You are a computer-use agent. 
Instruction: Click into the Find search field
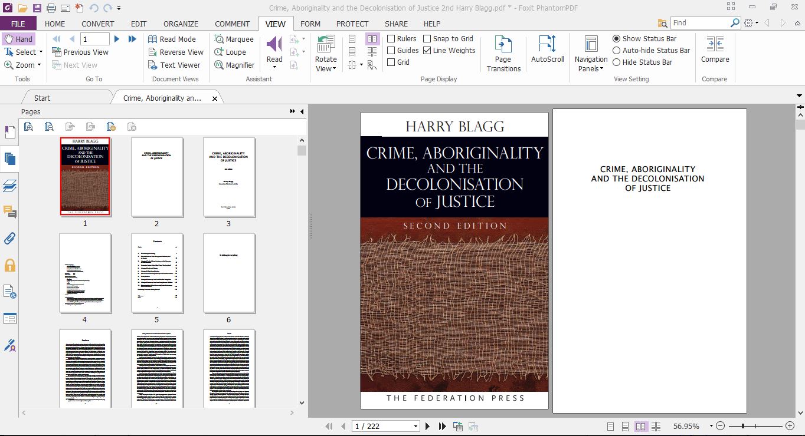pyautogui.click(x=700, y=23)
